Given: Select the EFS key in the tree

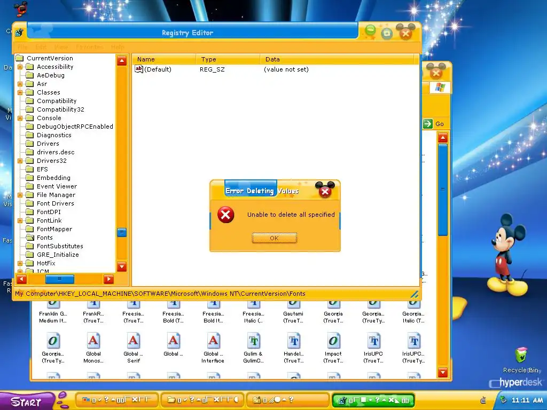Looking at the screenshot, I should (42, 169).
